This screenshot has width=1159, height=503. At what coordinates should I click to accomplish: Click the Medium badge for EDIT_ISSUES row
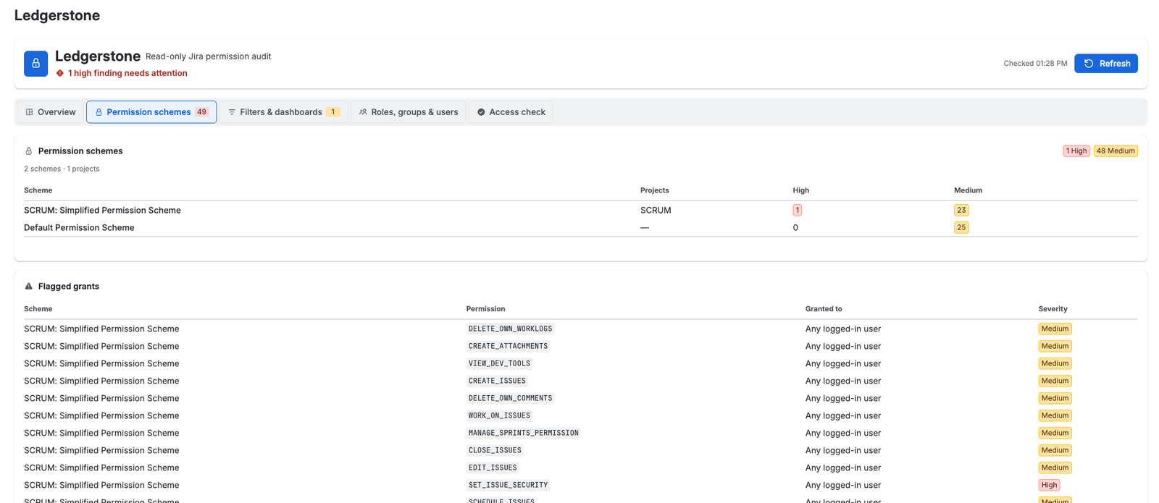tap(1055, 468)
